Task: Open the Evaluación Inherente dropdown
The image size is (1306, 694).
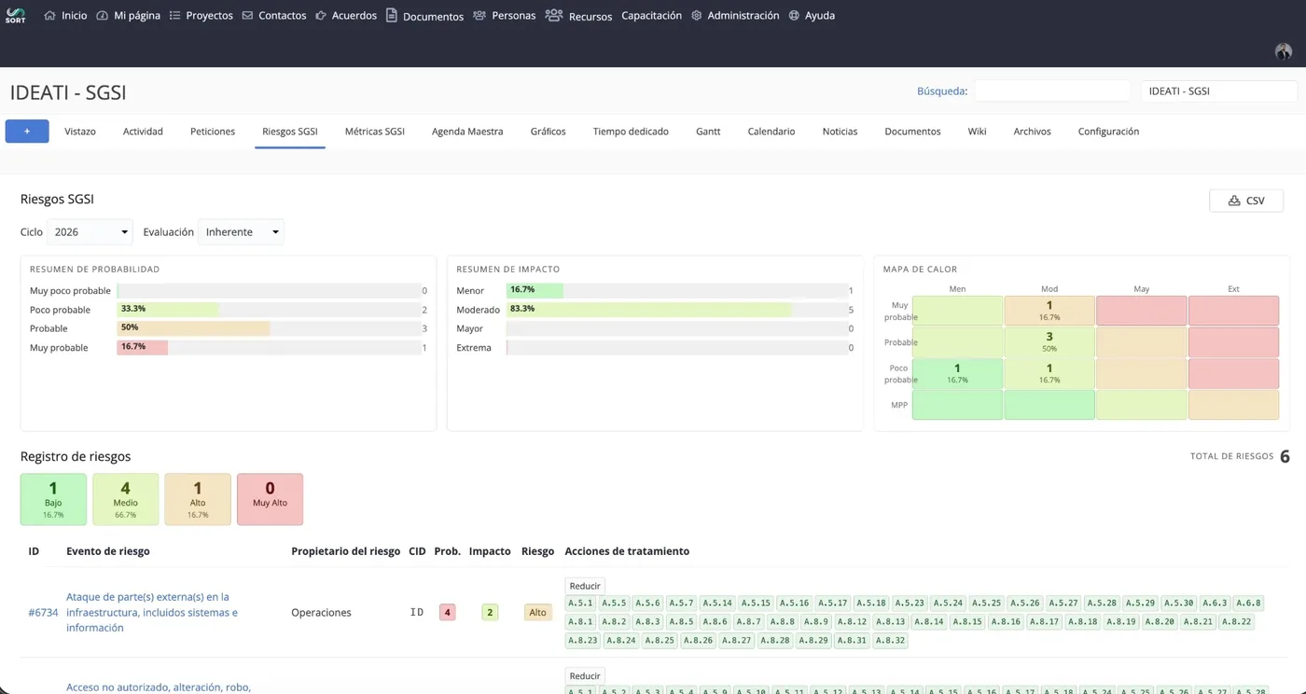Action: click(x=241, y=232)
